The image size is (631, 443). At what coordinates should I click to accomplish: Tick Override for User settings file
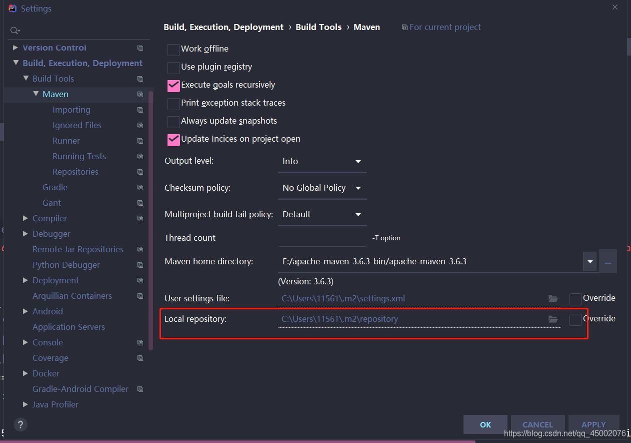coord(575,299)
